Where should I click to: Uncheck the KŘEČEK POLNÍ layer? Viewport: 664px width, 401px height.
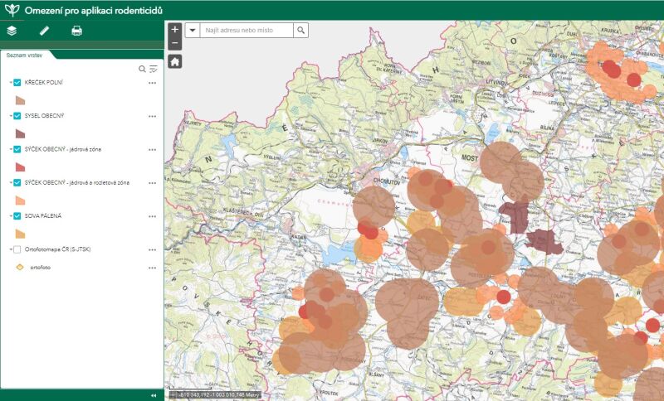pos(17,83)
